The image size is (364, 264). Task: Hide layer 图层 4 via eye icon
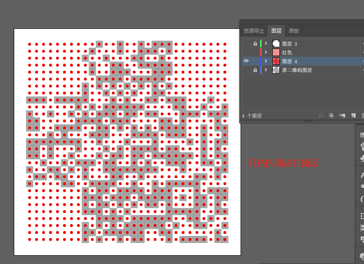click(x=246, y=61)
